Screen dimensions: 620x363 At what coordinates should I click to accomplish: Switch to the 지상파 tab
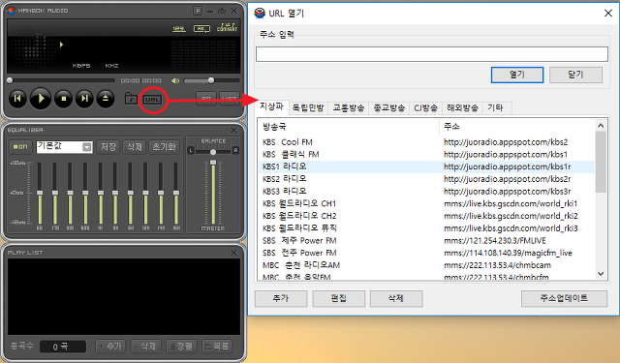(271, 106)
